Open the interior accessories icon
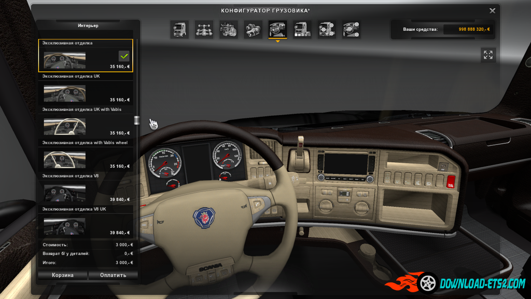 pos(351,30)
